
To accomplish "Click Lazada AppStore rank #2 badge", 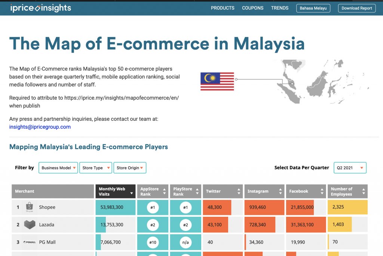I will coord(153,225).
